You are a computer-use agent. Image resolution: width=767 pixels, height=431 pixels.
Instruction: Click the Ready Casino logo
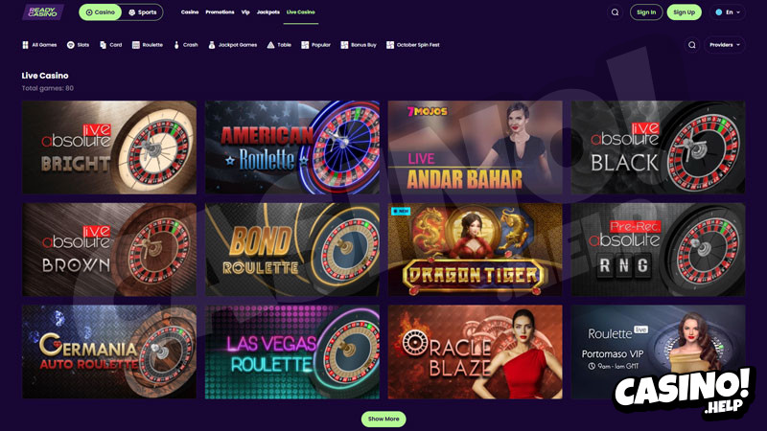[x=43, y=12]
